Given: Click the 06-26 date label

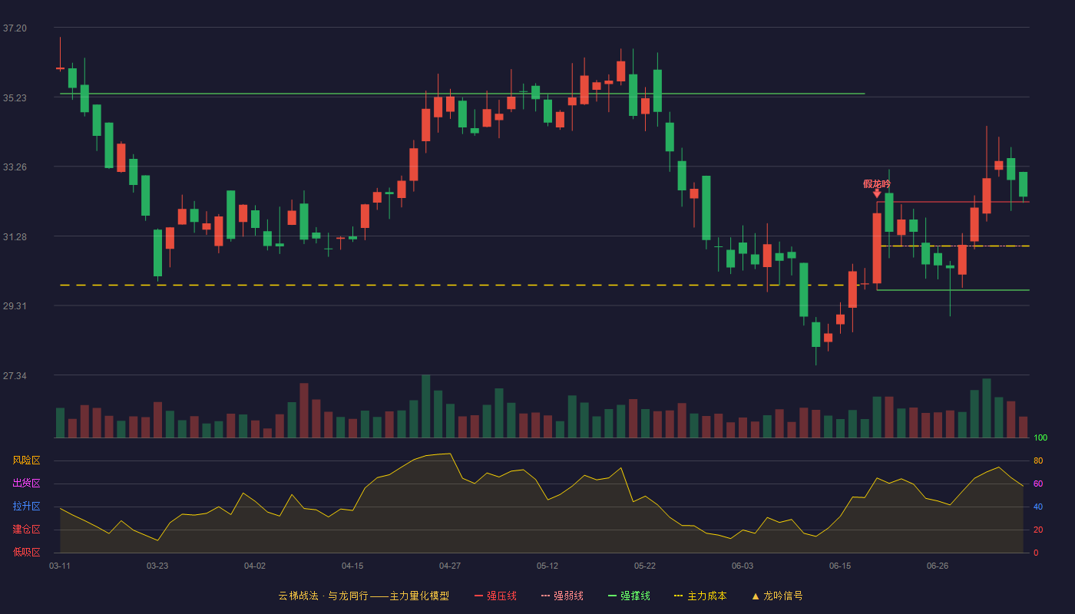Looking at the screenshot, I should click(x=938, y=566).
